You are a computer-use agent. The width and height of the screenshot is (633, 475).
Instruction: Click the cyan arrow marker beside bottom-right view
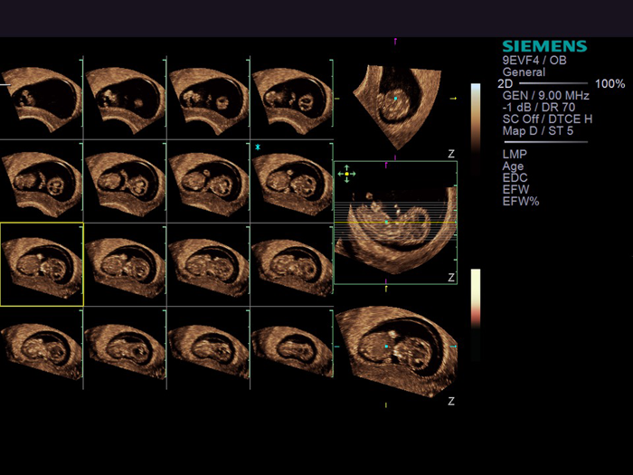(x=454, y=347)
